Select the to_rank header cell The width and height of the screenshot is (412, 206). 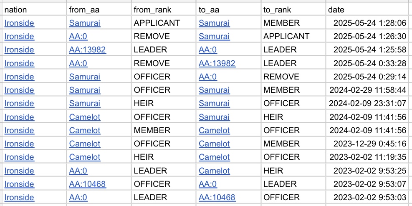[x=293, y=10]
